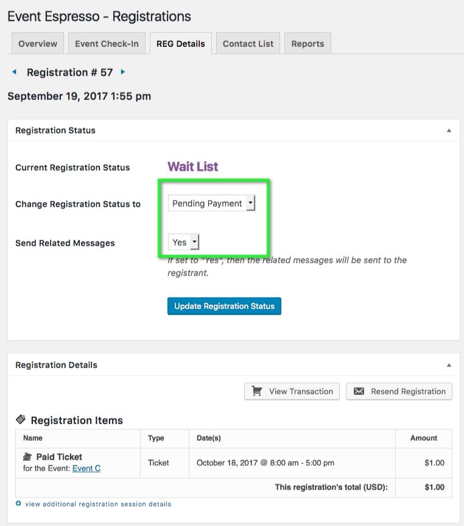Click the View Transaction button
Viewport: 464px width, 526px height.
coord(292,391)
